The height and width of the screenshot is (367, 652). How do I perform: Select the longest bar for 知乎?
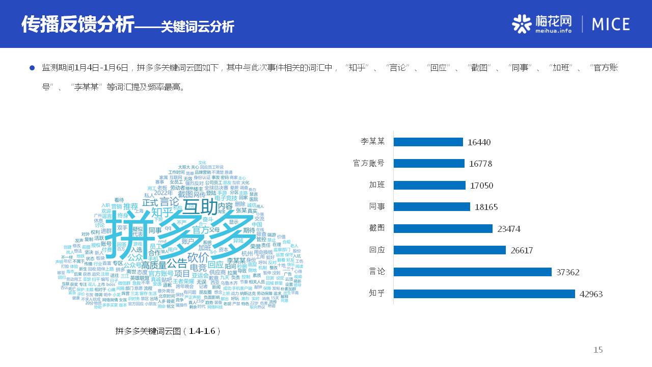(x=484, y=294)
